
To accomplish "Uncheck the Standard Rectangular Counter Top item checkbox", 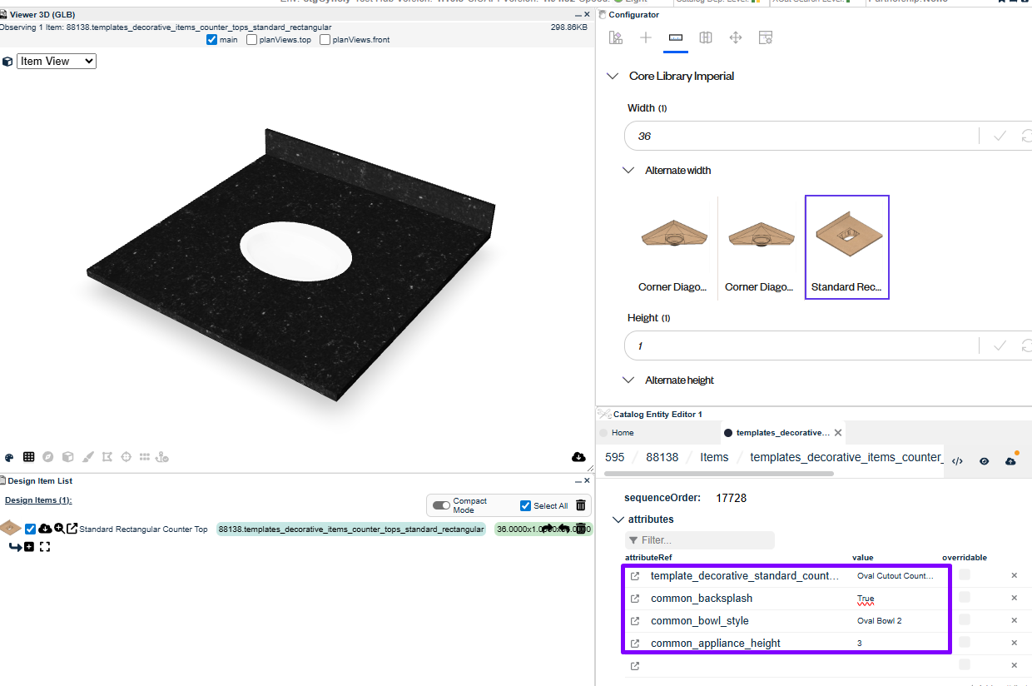I will click(31, 529).
